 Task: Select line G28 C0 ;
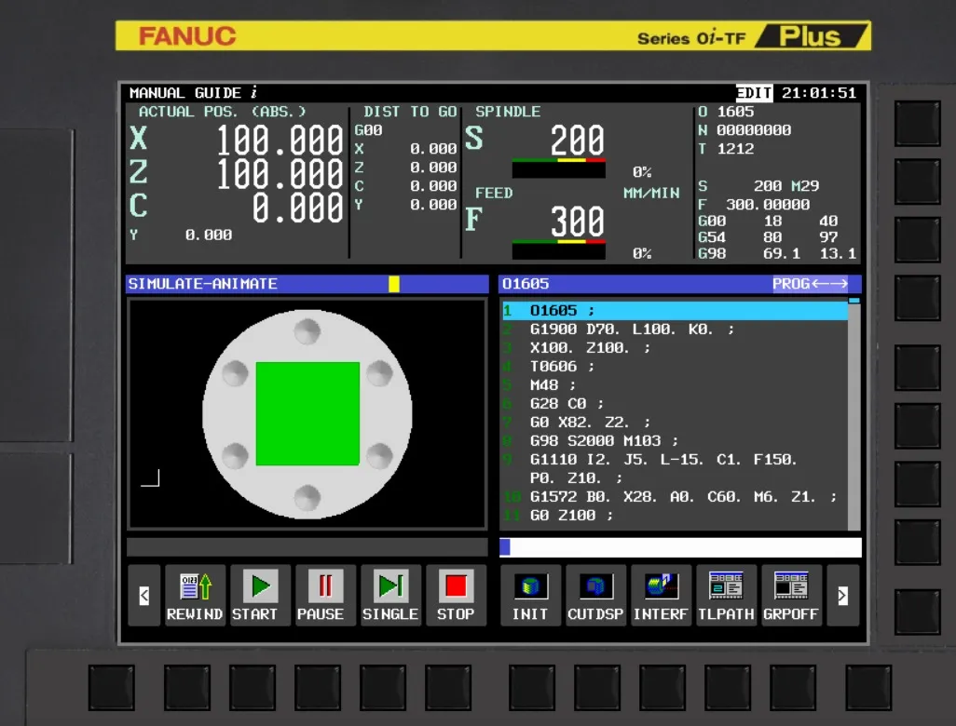pos(675,404)
